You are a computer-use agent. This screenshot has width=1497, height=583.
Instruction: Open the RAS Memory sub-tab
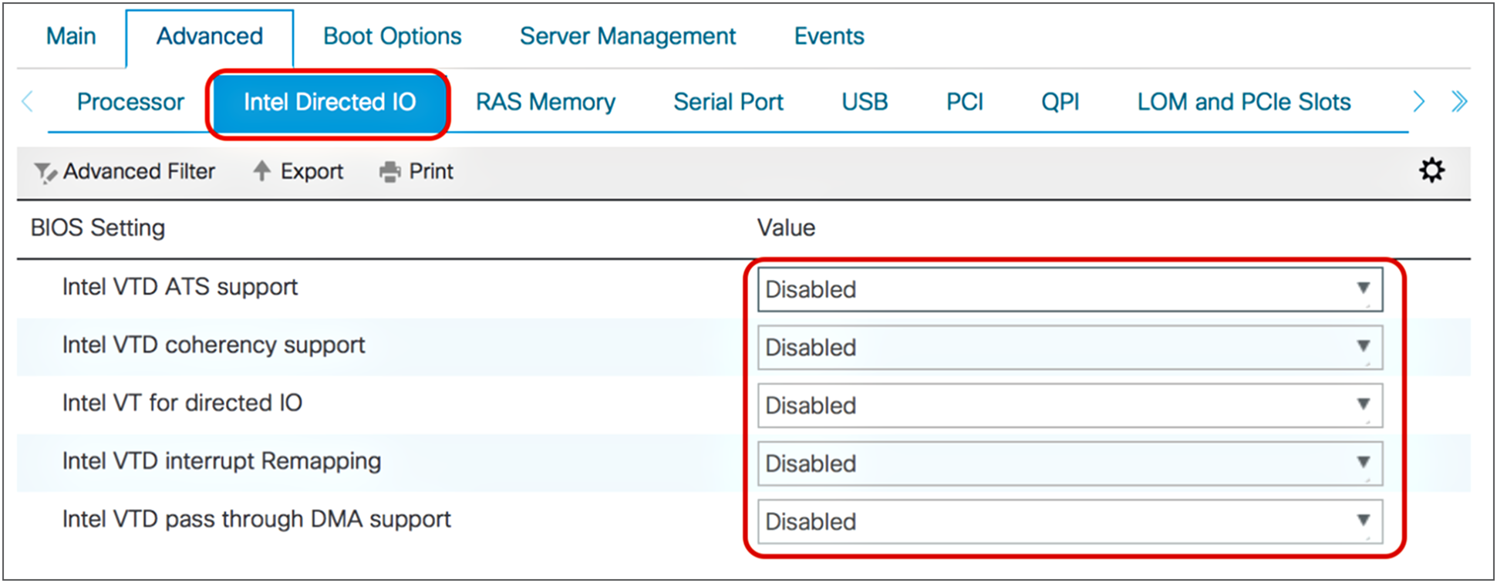545,102
